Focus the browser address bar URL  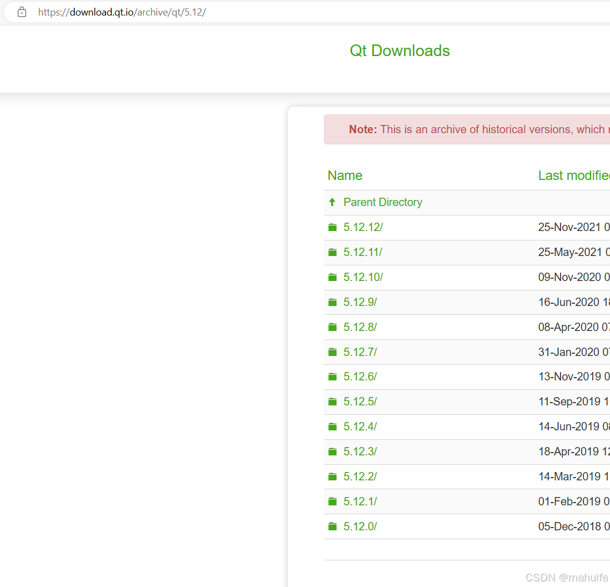pos(122,12)
